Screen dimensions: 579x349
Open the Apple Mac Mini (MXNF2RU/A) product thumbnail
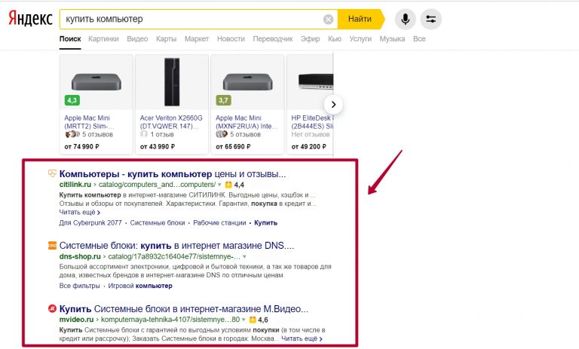pyautogui.click(x=247, y=82)
